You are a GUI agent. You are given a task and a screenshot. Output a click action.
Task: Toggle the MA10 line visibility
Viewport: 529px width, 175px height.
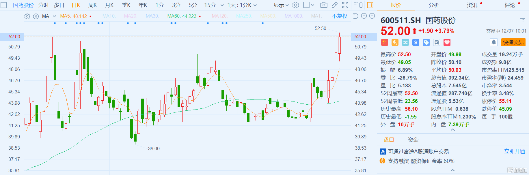click(109, 16)
